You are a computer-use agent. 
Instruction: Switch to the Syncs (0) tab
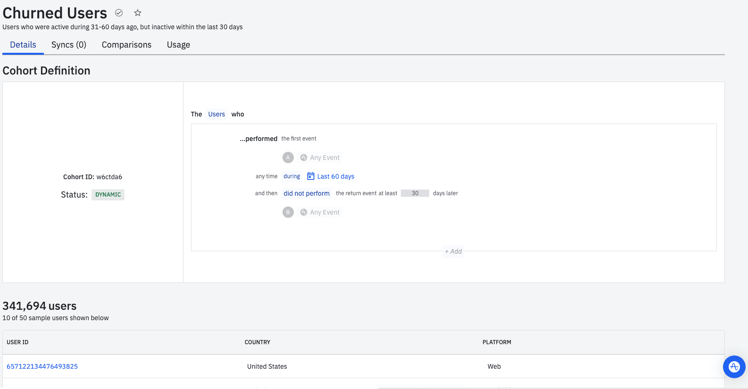point(69,45)
